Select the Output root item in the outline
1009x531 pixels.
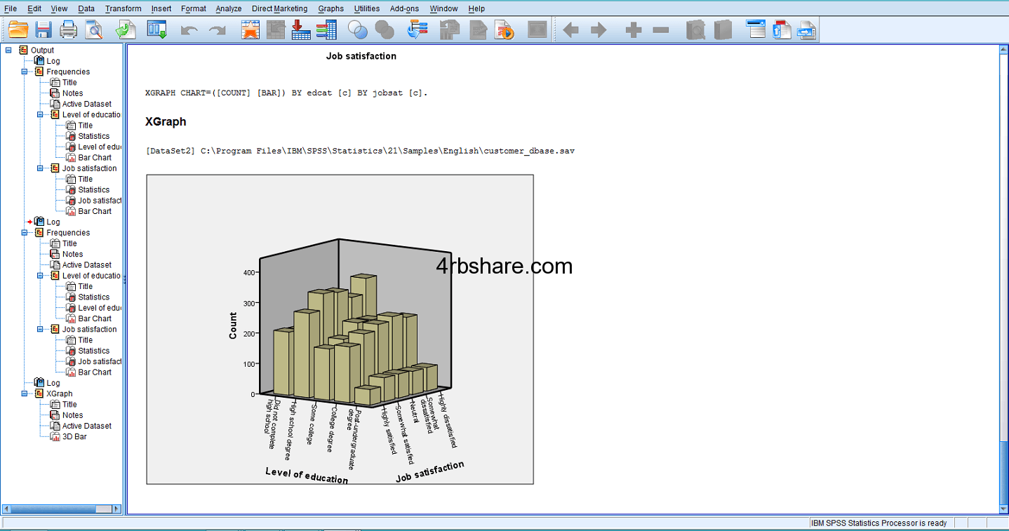click(x=42, y=50)
